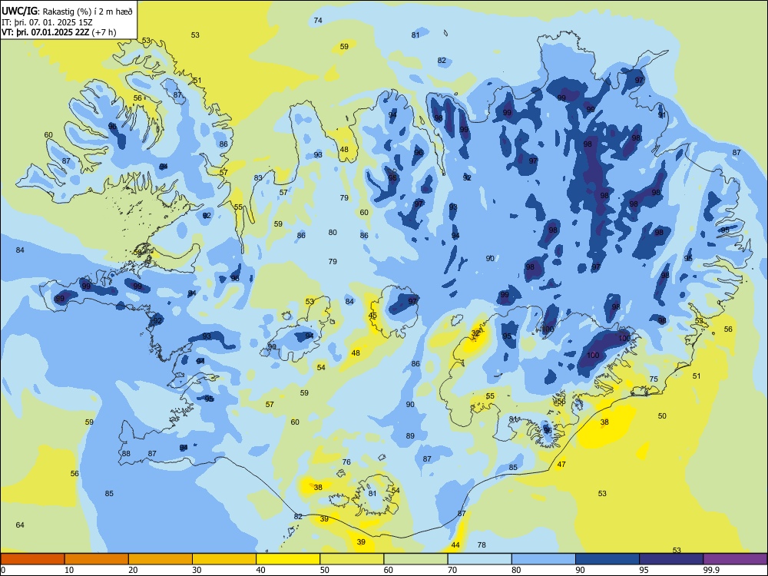
Task: Click the navy 95–99.9 legend swatch
Action: tap(671, 559)
